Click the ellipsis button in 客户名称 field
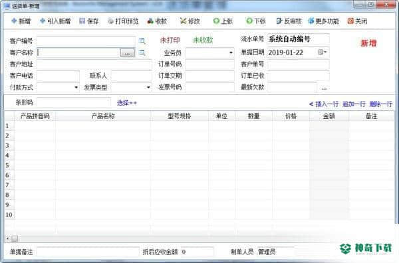399x263 pixels. tap(128, 53)
